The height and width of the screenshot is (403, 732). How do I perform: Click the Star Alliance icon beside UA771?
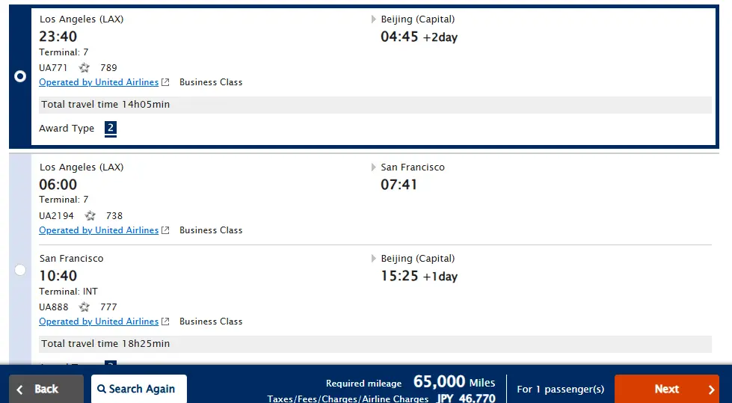coord(84,68)
